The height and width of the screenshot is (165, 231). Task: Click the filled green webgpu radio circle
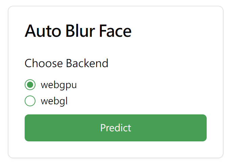click(30, 85)
